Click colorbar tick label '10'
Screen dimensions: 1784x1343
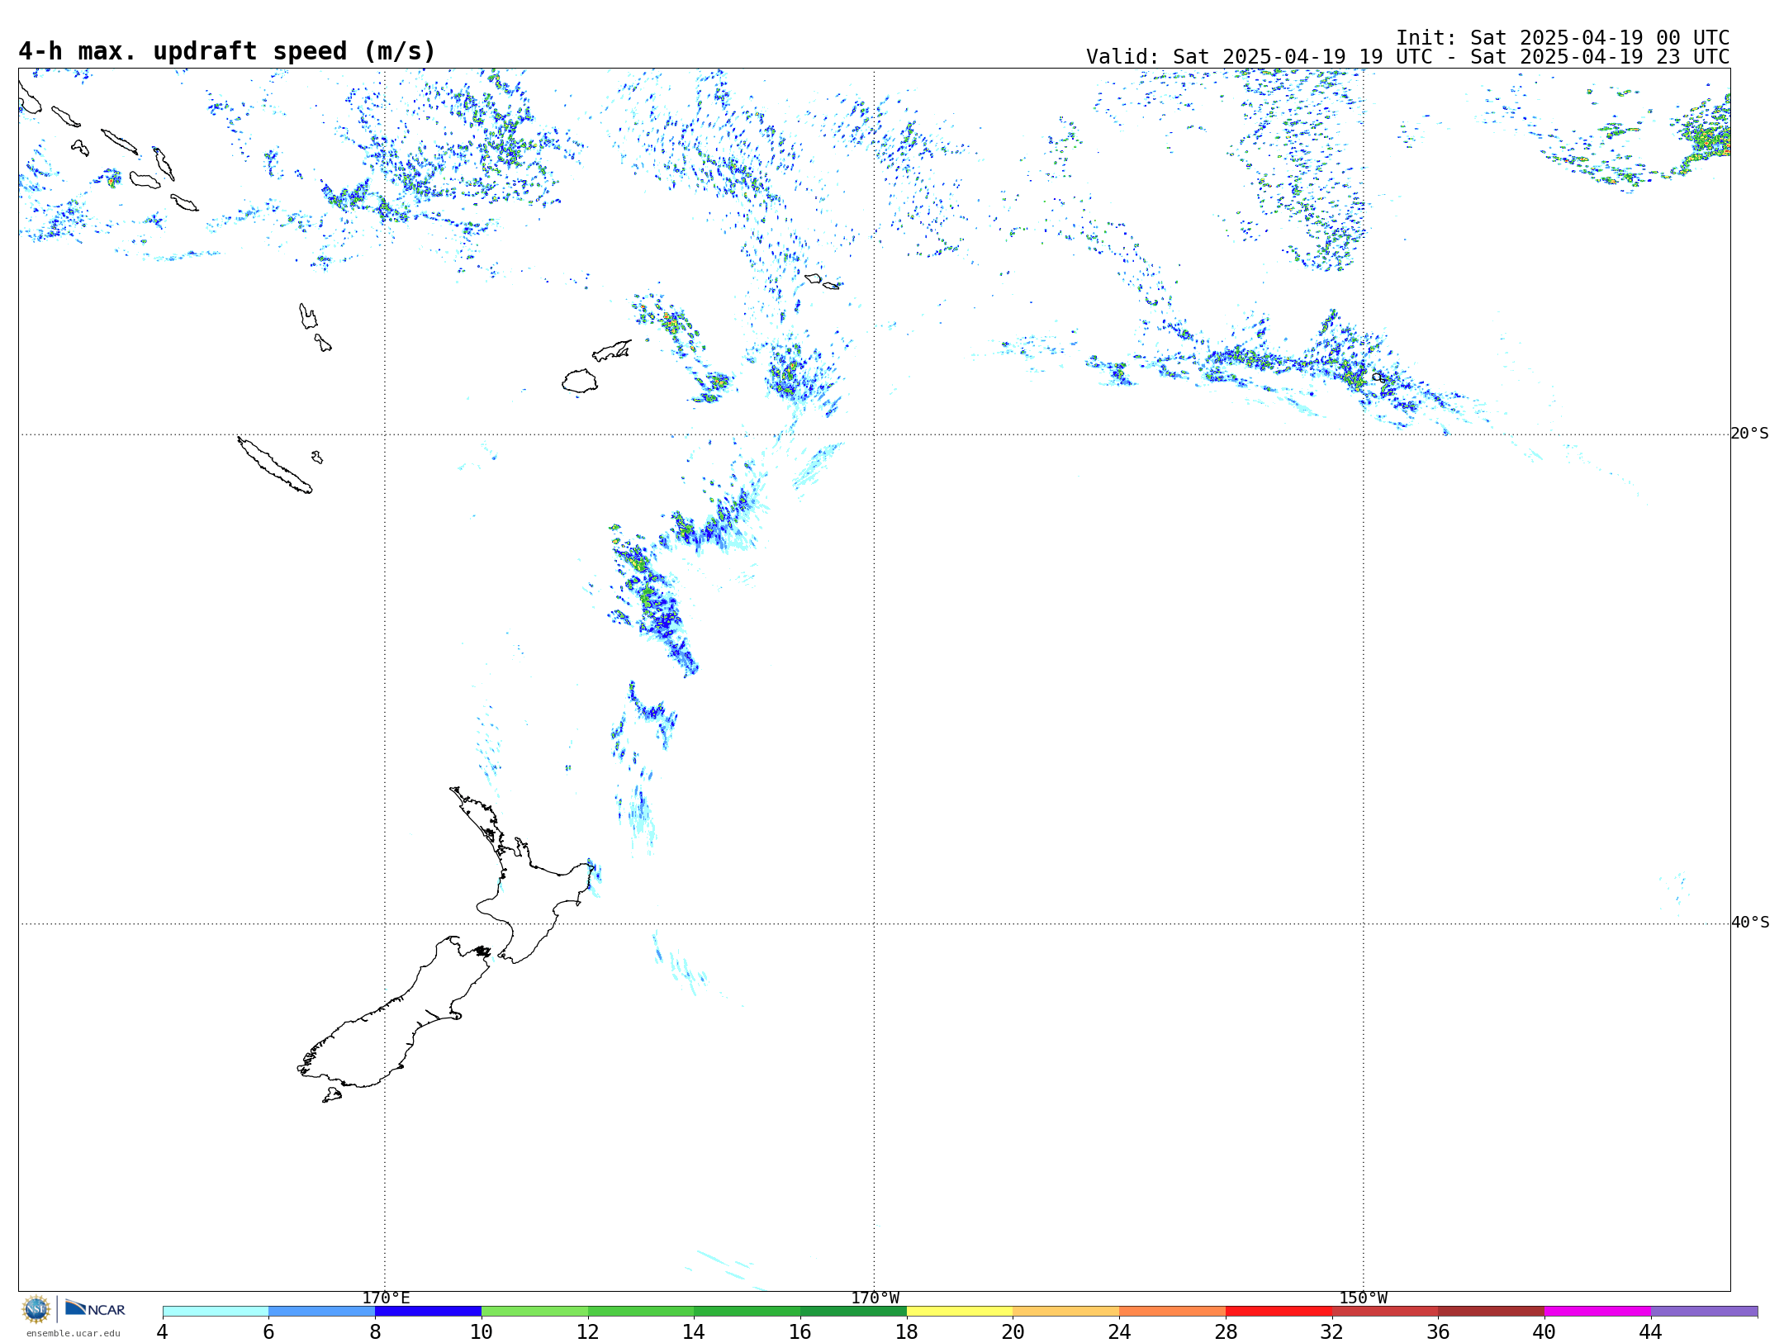482,1332
